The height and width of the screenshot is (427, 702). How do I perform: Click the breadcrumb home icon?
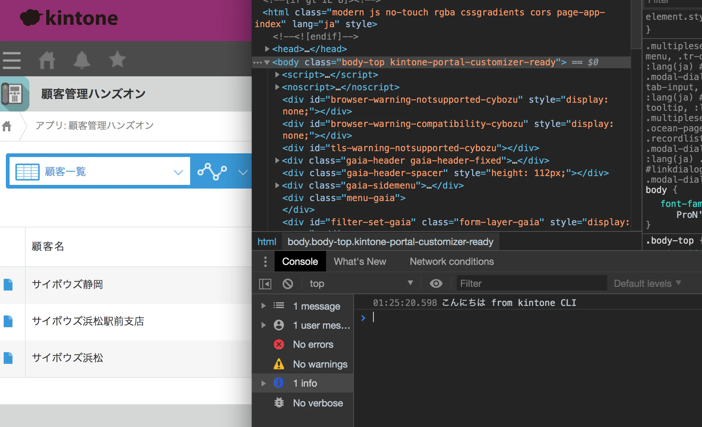7,126
